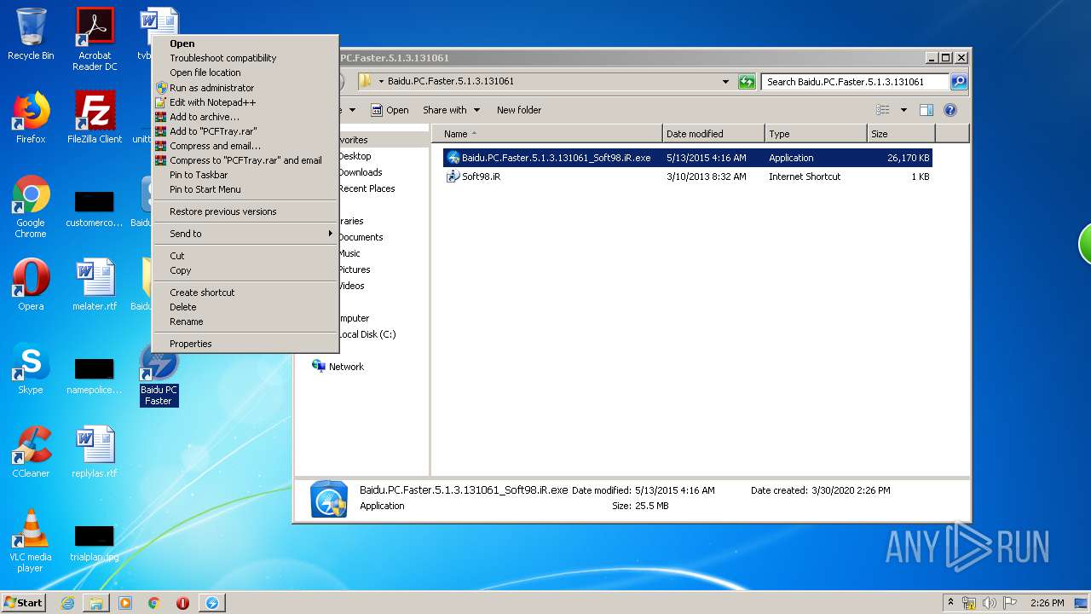The image size is (1091, 614).
Task: Open namepolice file on desktop
Action: click(x=95, y=377)
